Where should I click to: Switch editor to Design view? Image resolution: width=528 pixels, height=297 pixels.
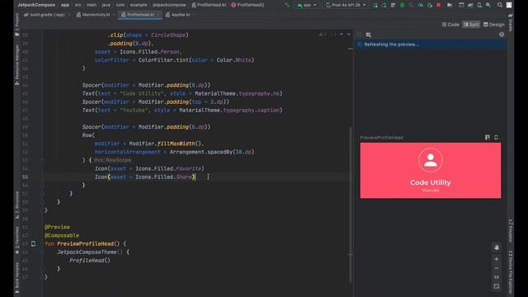(493, 24)
